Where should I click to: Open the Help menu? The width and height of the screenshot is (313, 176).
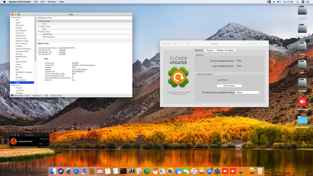61,2
